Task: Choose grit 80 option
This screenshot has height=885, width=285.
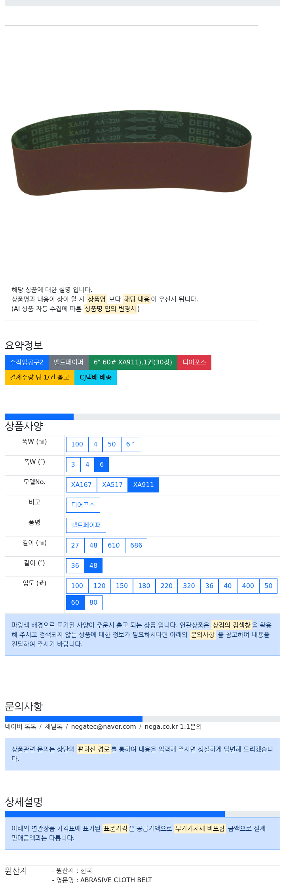Action: (93, 603)
